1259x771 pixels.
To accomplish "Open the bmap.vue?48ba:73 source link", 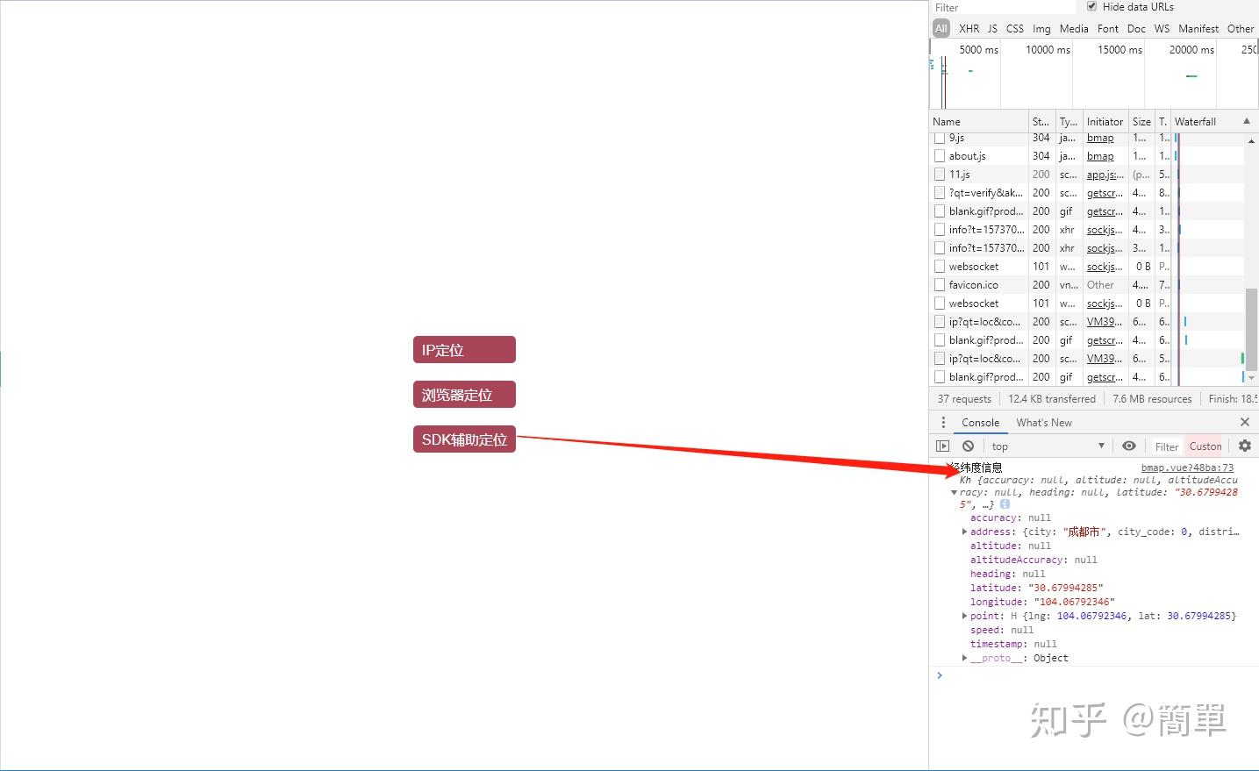I will [x=1187, y=468].
